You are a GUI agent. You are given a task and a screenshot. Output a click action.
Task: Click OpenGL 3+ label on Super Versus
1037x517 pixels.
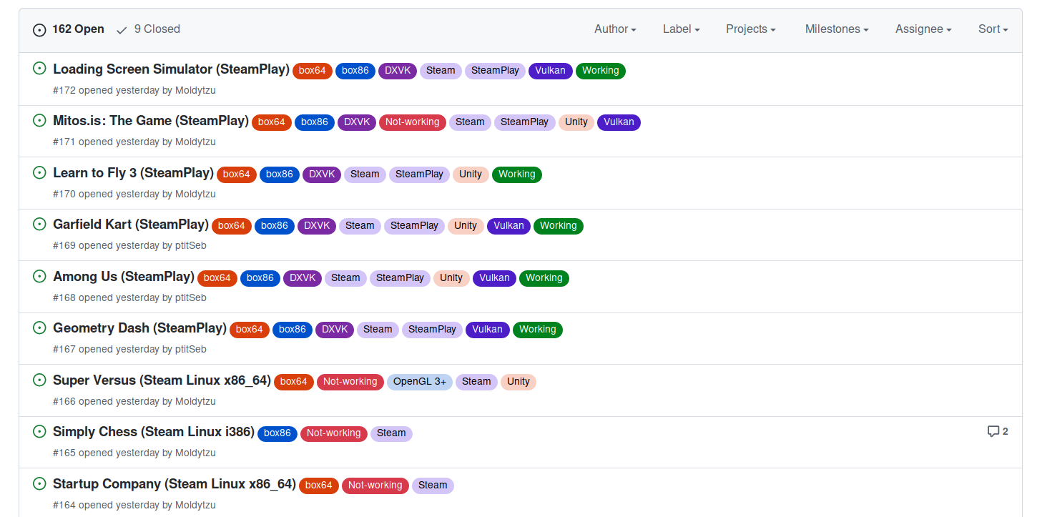(420, 382)
